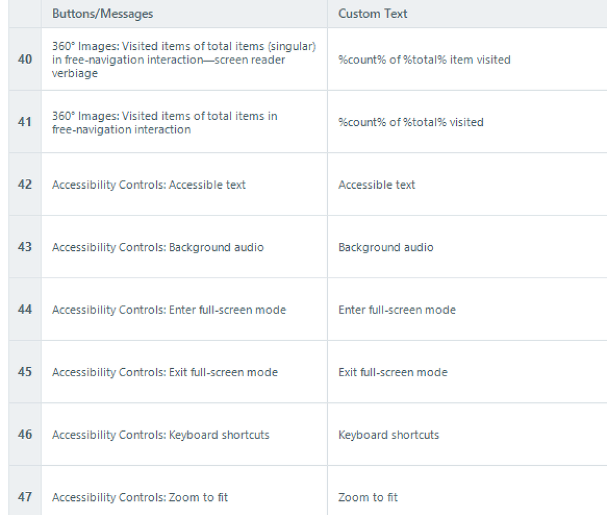Select row number 42
Screen dimensions: 607x515
pyautogui.click(x=25, y=184)
